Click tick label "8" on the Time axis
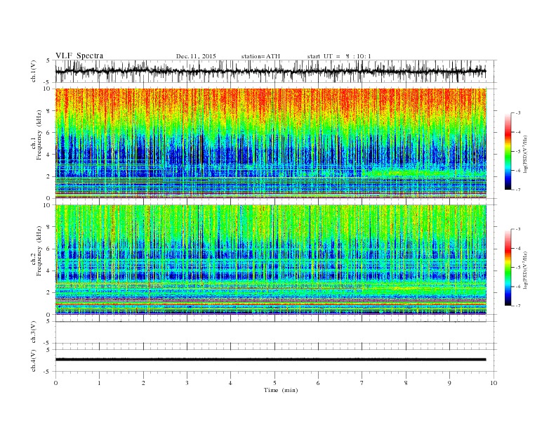 (x=406, y=383)
